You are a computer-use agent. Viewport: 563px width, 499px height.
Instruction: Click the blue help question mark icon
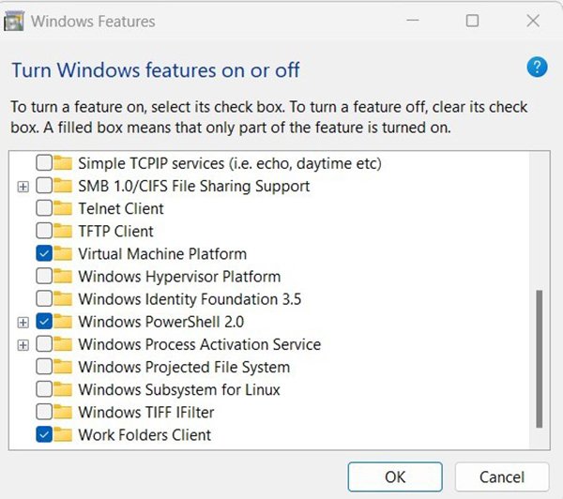pos(537,67)
